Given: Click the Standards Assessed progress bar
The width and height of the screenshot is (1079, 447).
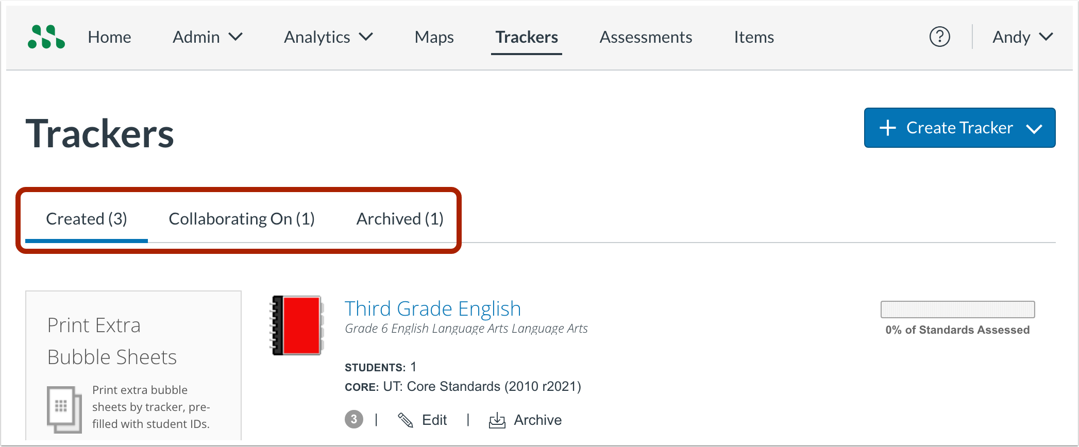Looking at the screenshot, I should point(957,309).
